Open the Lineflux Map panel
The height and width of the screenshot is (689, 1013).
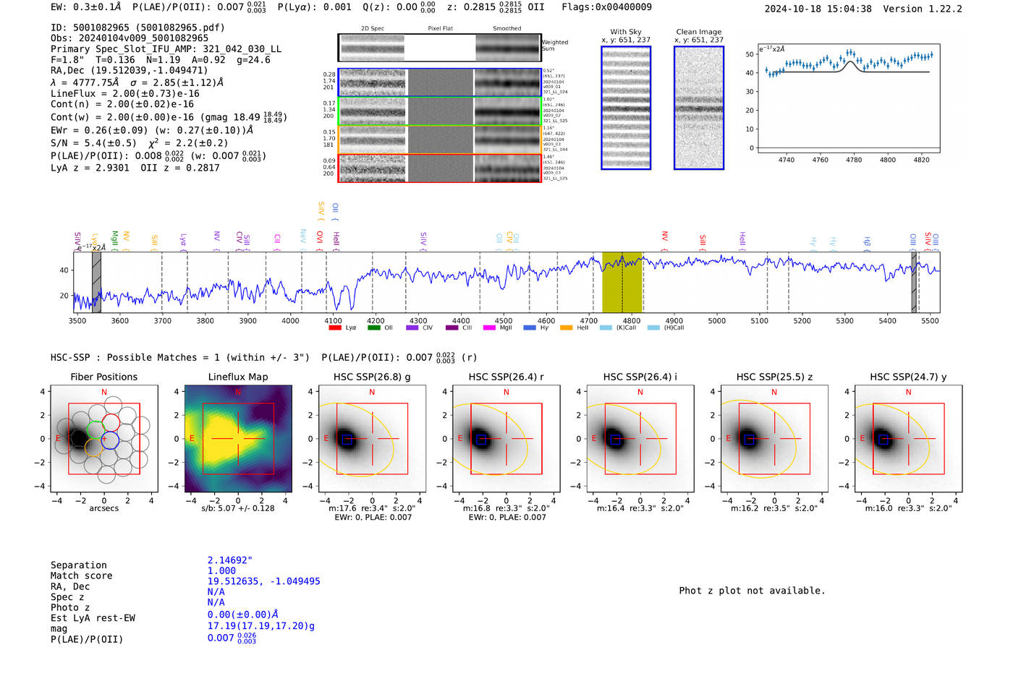(x=238, y=439)
